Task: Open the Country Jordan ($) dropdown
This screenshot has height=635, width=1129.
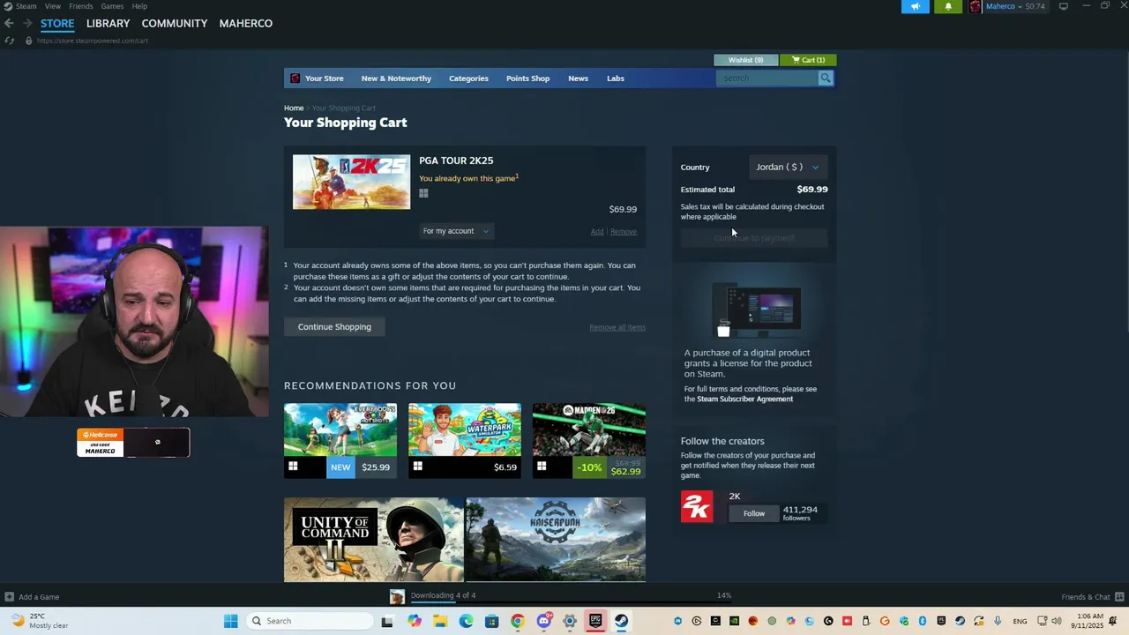Action: pyautogui.click(x=787, y=167)
